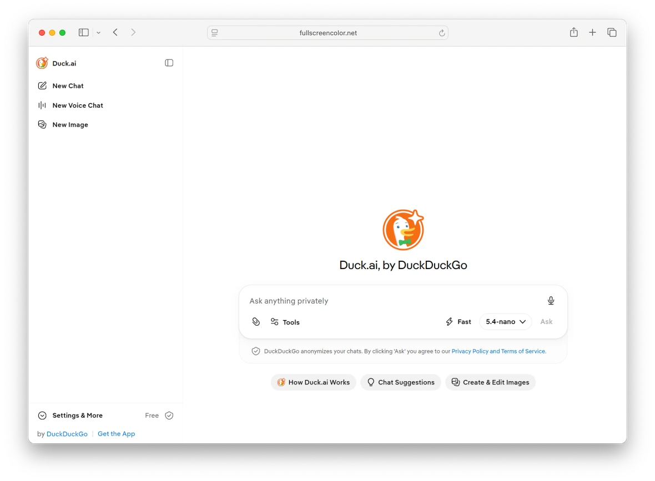Click the Duck.ai logo in sidebar header
Image resolution: width=655 pixels, height=481 pixels.
pos(42,63)
